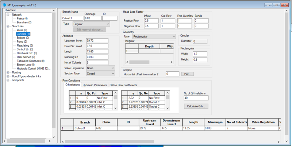The image size is (292, 147).
Task: Click the Plot button
Action: click(x=188, y=74)
